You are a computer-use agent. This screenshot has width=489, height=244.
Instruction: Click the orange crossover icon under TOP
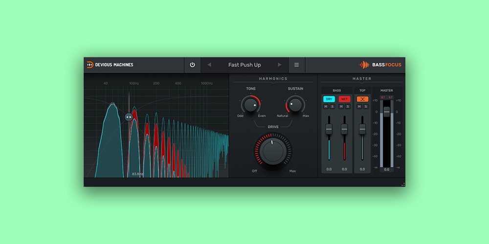tap(362, 99)
